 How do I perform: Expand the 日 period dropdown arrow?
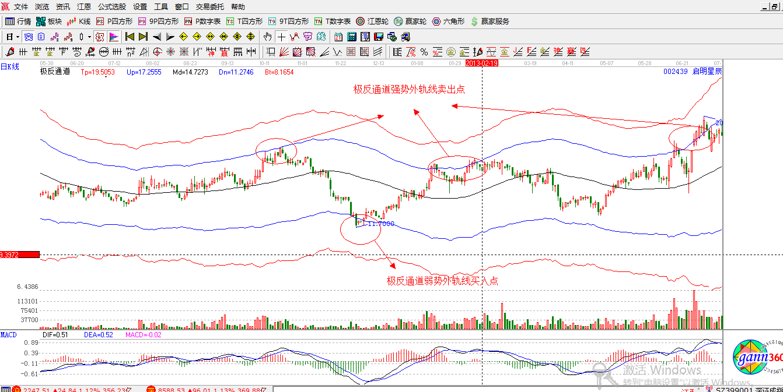(x=18, y=37)
